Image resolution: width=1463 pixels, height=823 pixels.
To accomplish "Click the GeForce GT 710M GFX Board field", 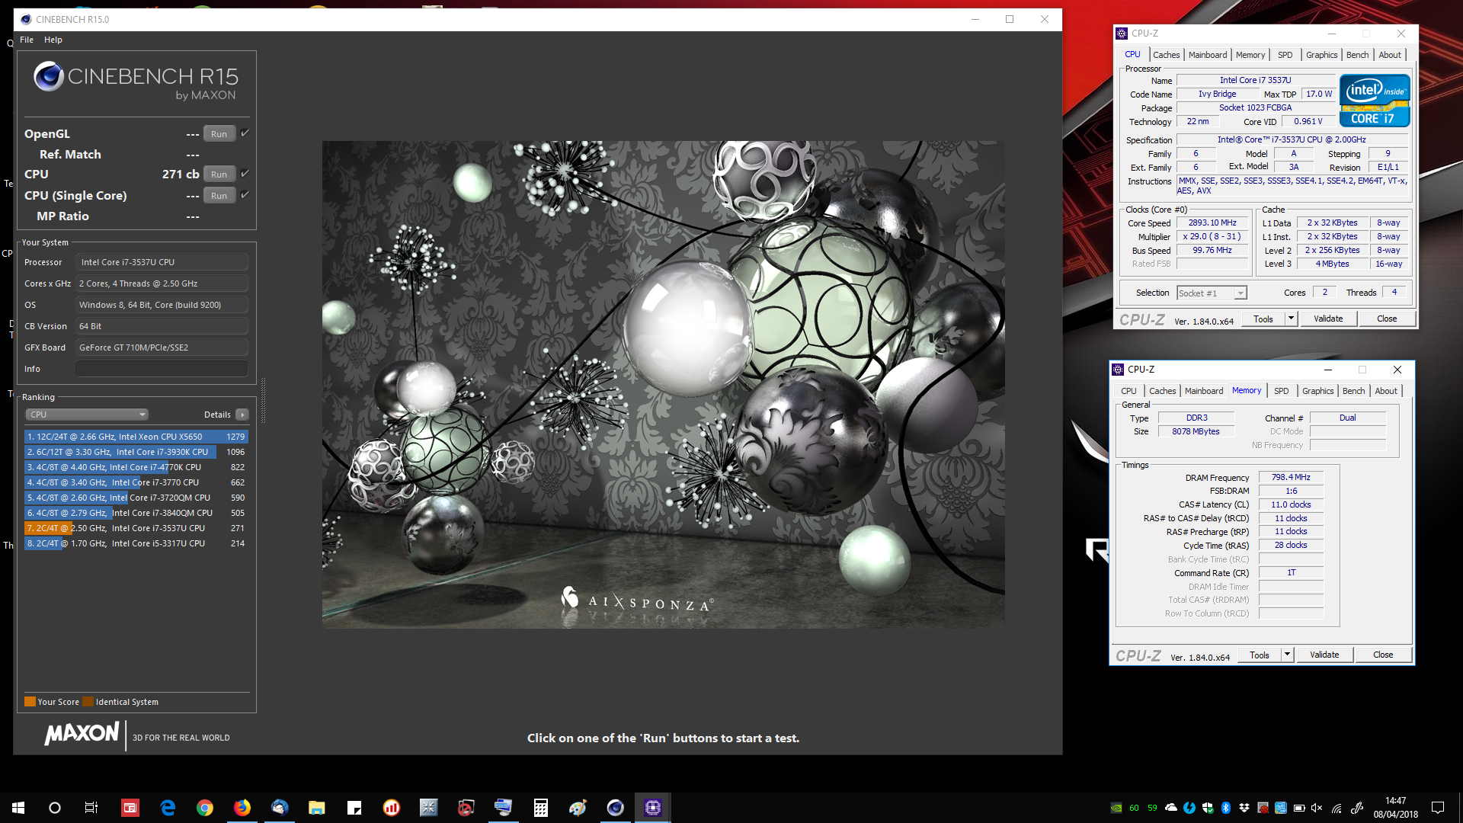I will click(162, 347).
